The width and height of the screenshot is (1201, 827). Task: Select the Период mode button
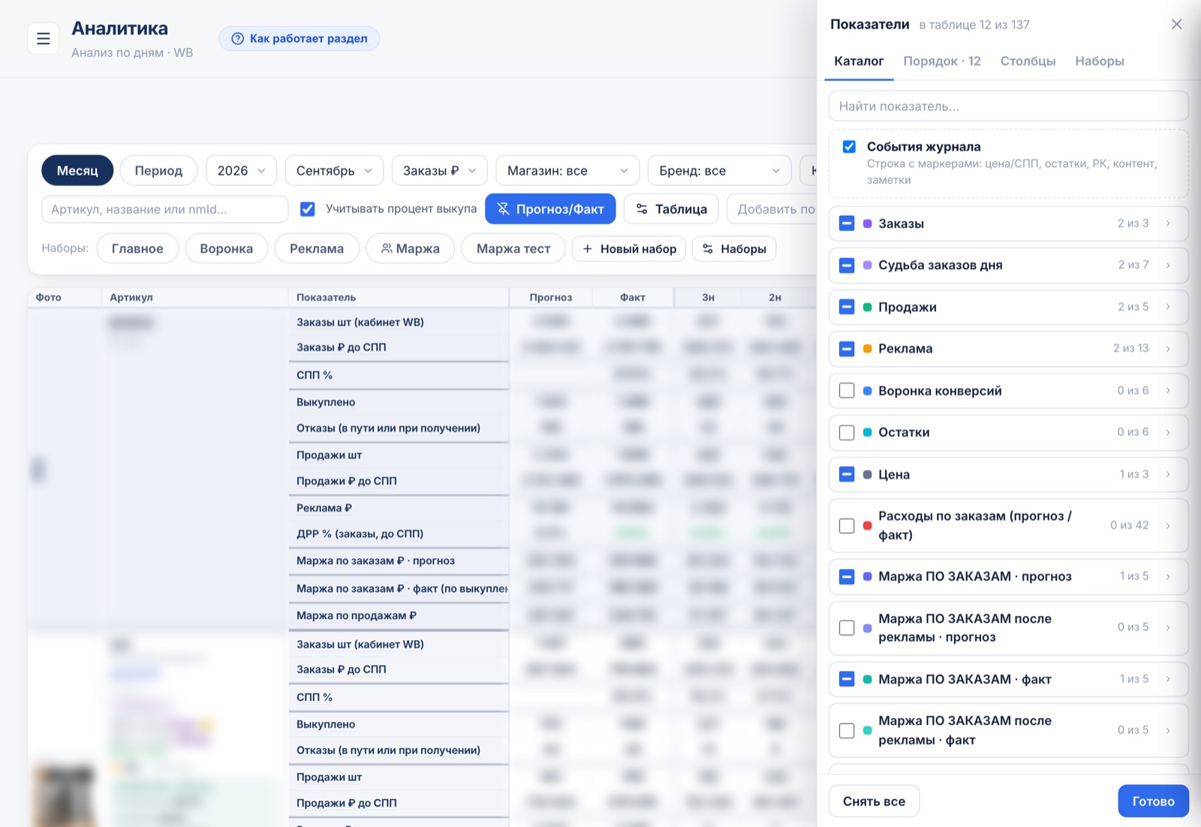(x=158, y=170)
